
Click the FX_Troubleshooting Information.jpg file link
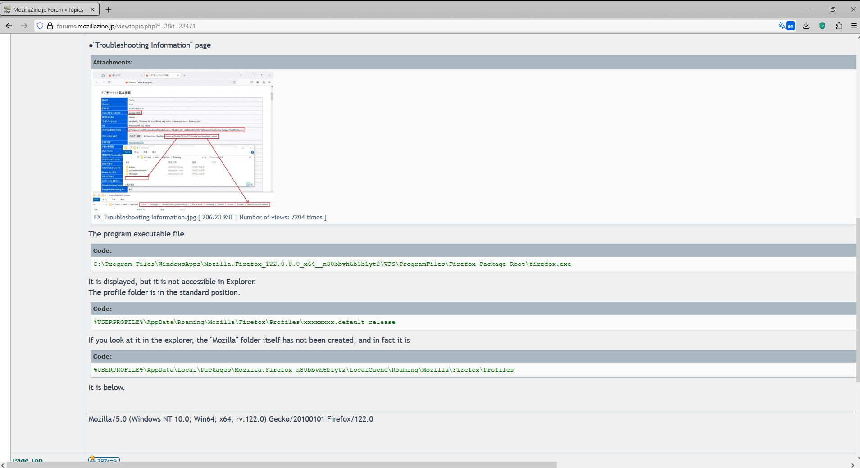[145, 218]
